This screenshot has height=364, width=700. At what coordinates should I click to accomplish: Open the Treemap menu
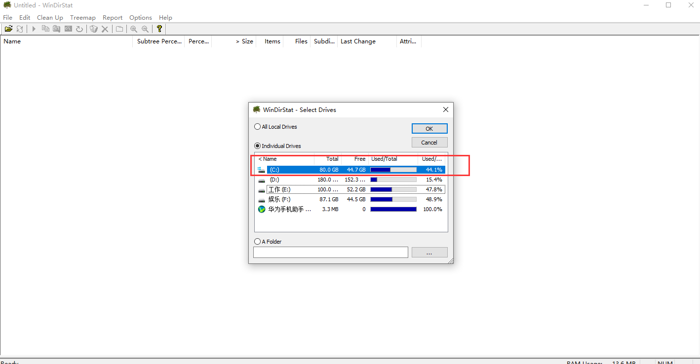(83, 17)
